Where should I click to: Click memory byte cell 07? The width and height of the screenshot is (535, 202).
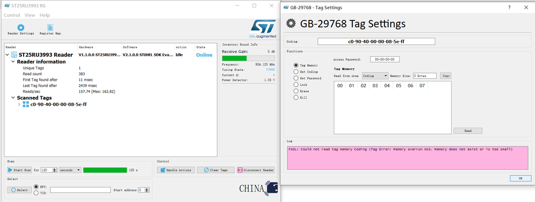pyautogui.click(x=422, y=86)
